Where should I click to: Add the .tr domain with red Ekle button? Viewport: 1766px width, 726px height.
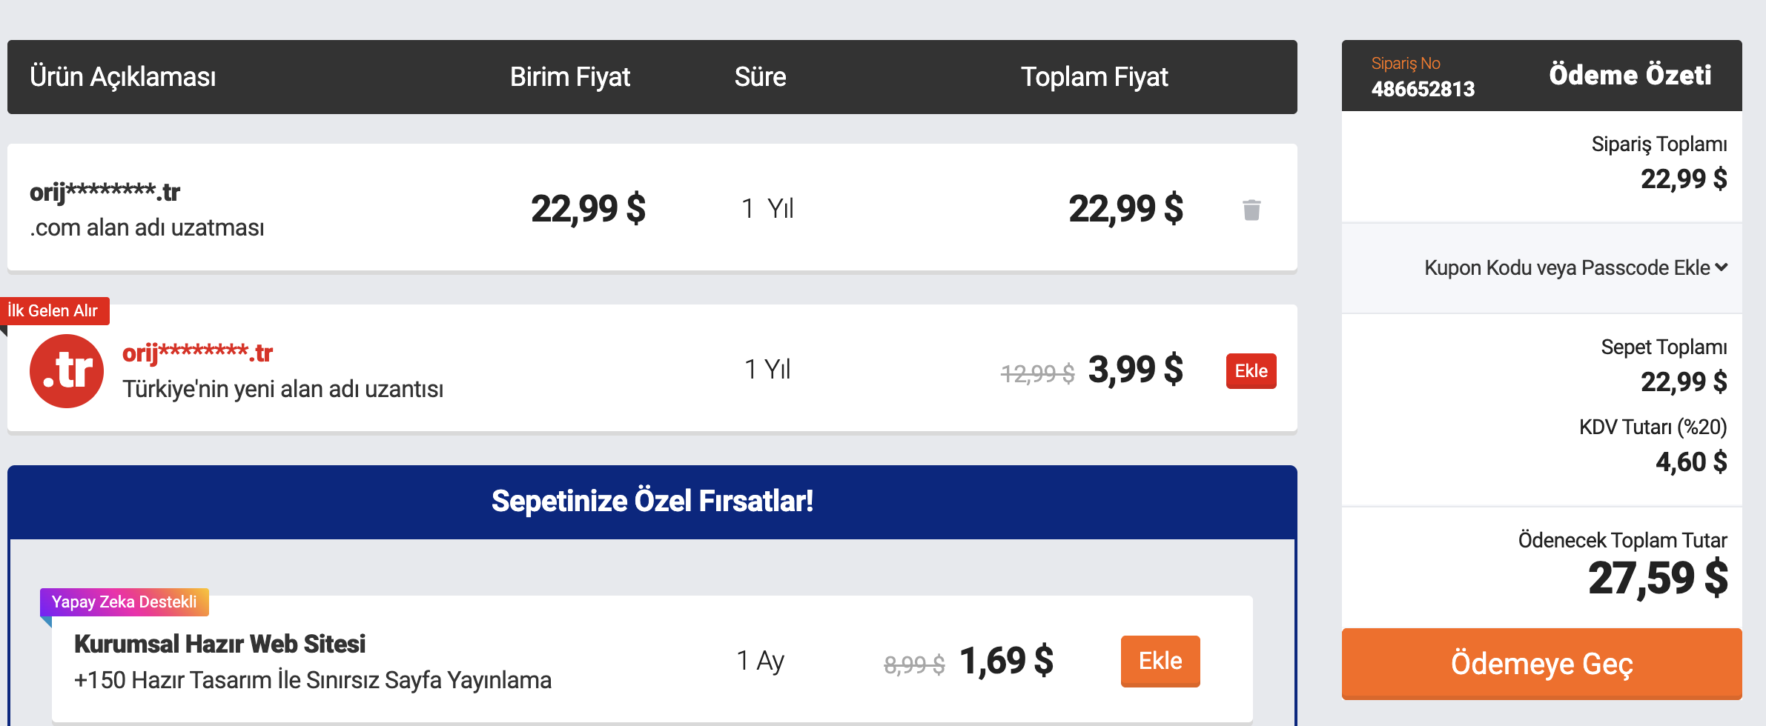pos(1251,371)
